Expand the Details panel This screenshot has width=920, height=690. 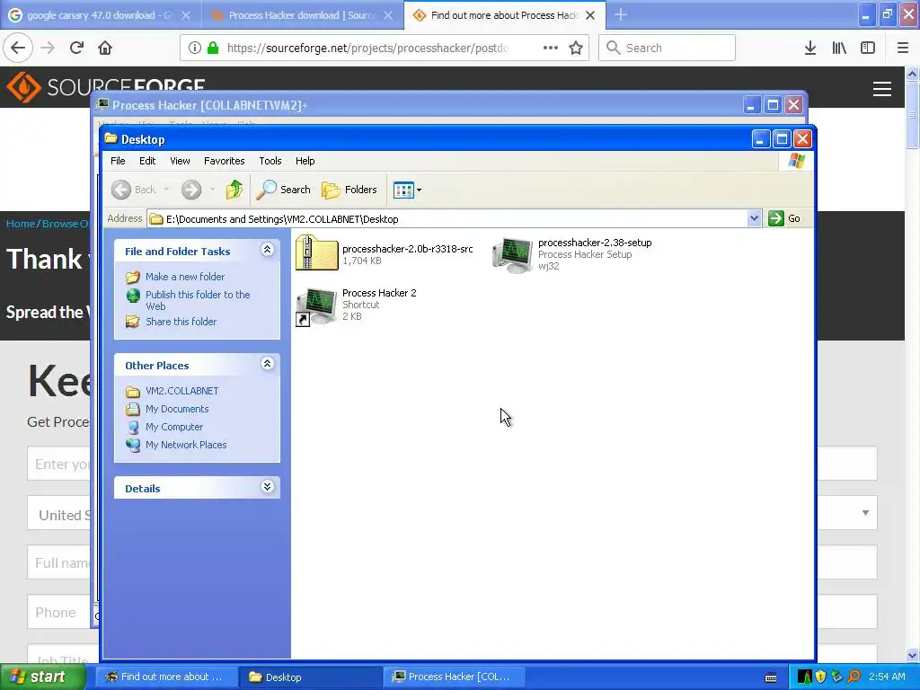point(267,487)
